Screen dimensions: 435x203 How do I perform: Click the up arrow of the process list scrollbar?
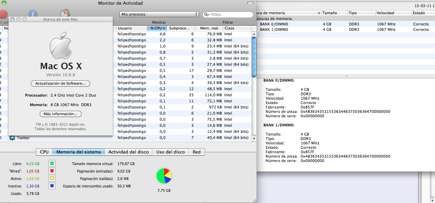[x=254, y=34]
